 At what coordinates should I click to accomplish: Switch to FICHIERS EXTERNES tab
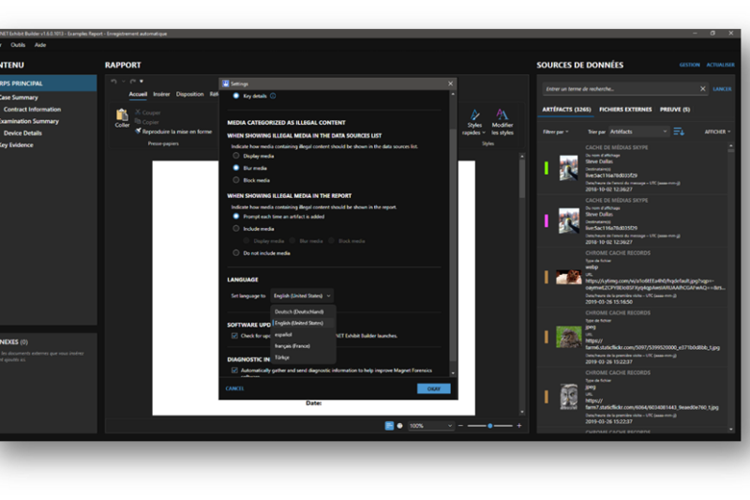[625, 110]
